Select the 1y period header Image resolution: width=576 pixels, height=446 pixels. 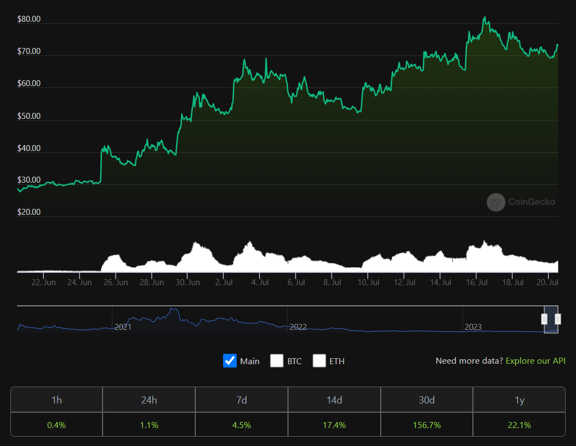(519, 400)
